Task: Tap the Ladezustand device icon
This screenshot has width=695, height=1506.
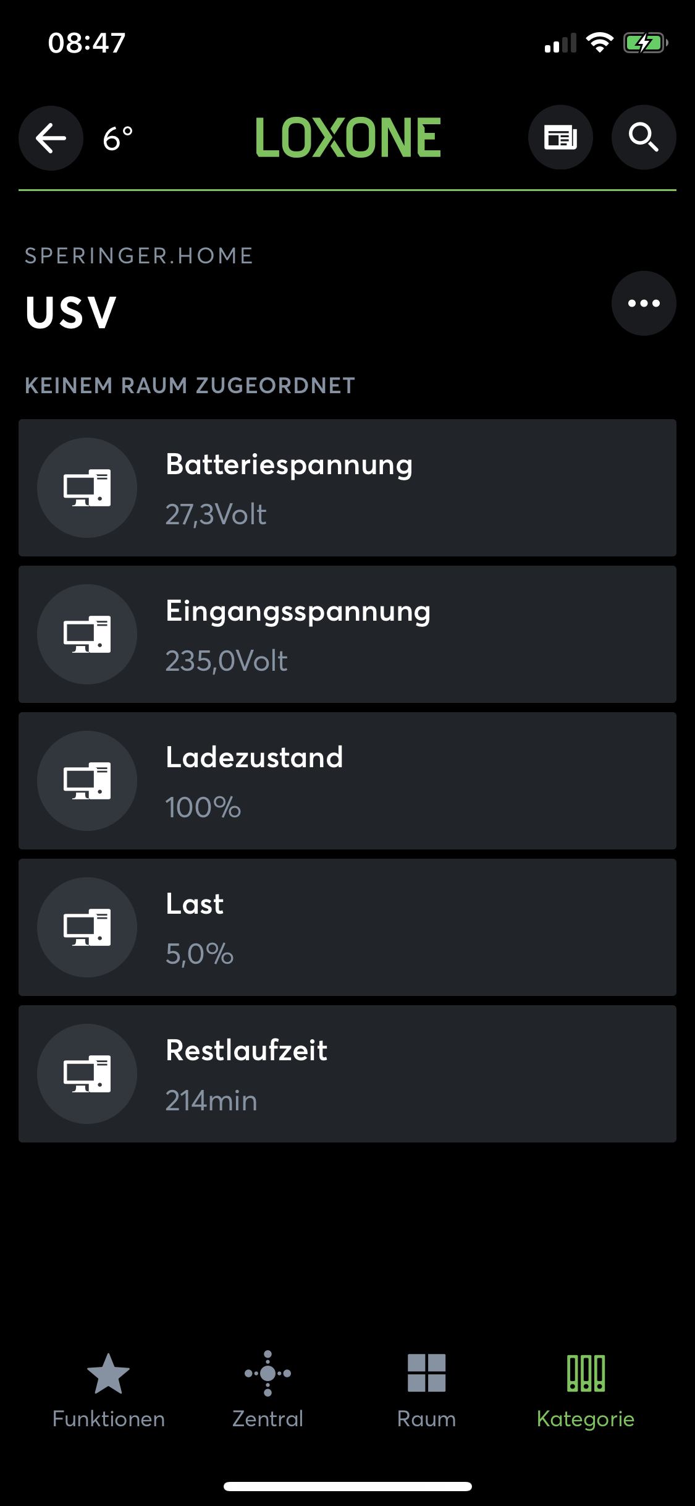Action: [x=87, y=781]
